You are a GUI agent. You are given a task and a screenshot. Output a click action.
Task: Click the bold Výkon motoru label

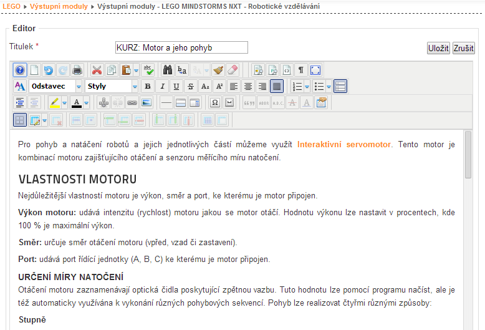coord(47,213)
